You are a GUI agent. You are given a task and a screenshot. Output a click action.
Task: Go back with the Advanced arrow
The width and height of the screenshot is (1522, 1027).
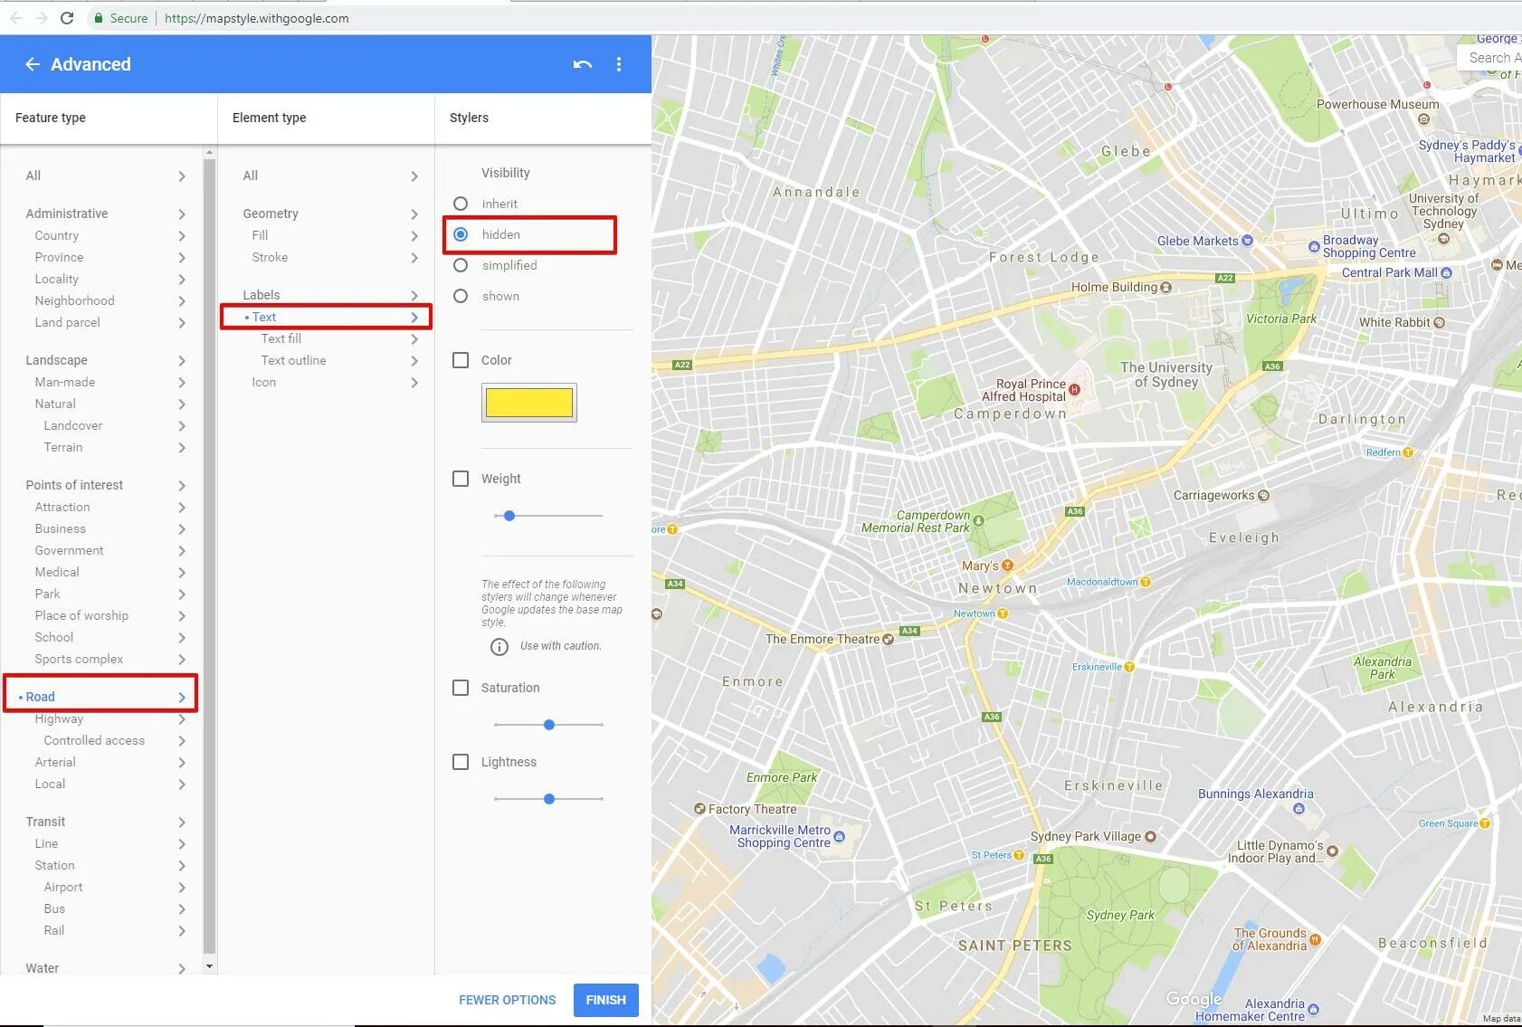tap(33, 64)
